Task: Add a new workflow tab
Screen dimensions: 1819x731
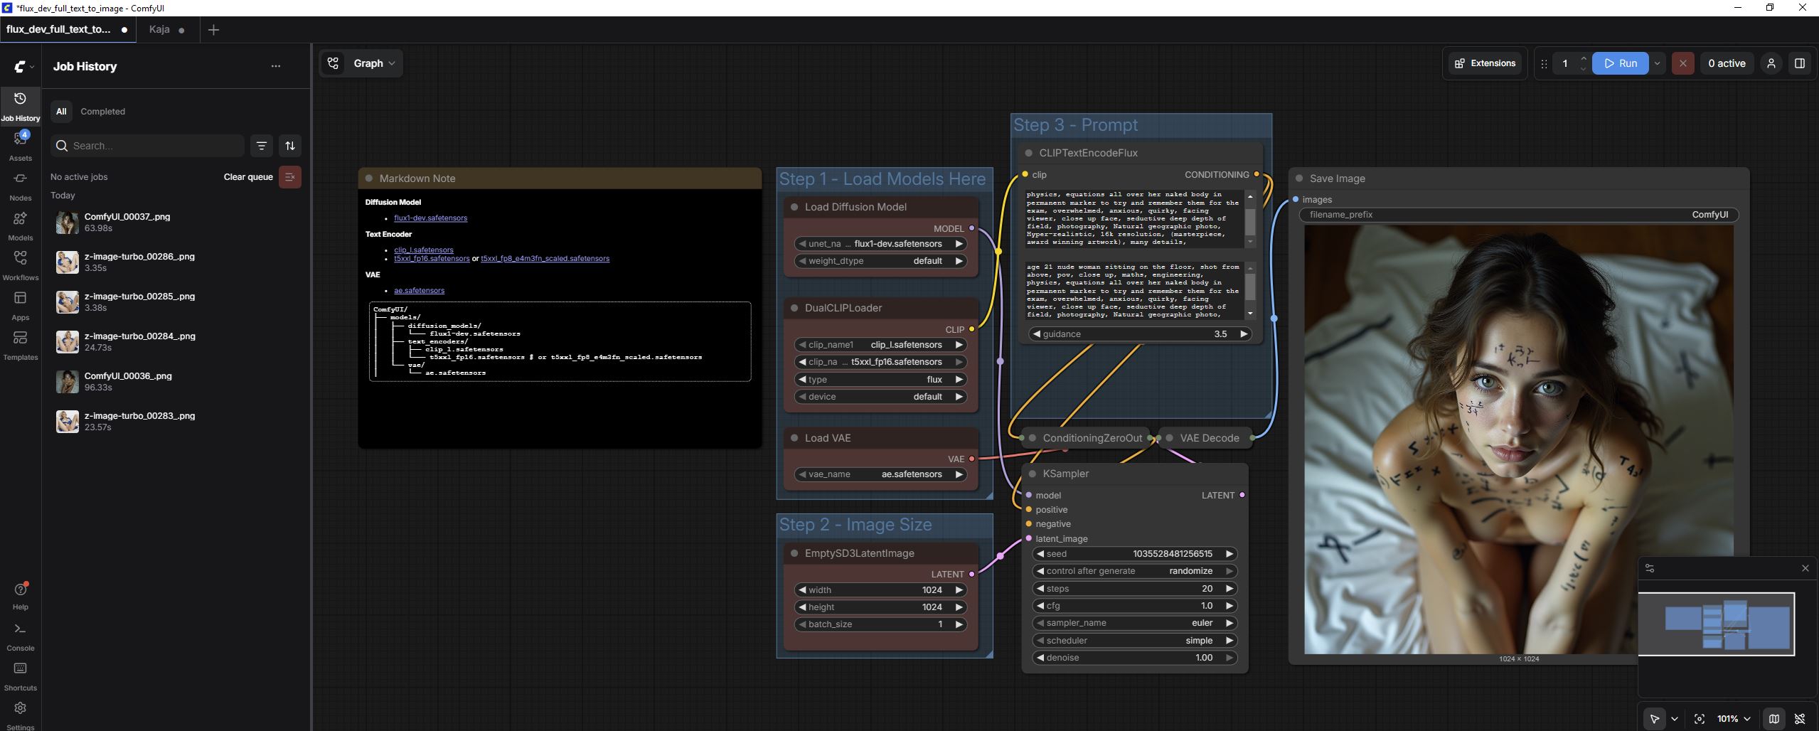Action: [213, 30]
